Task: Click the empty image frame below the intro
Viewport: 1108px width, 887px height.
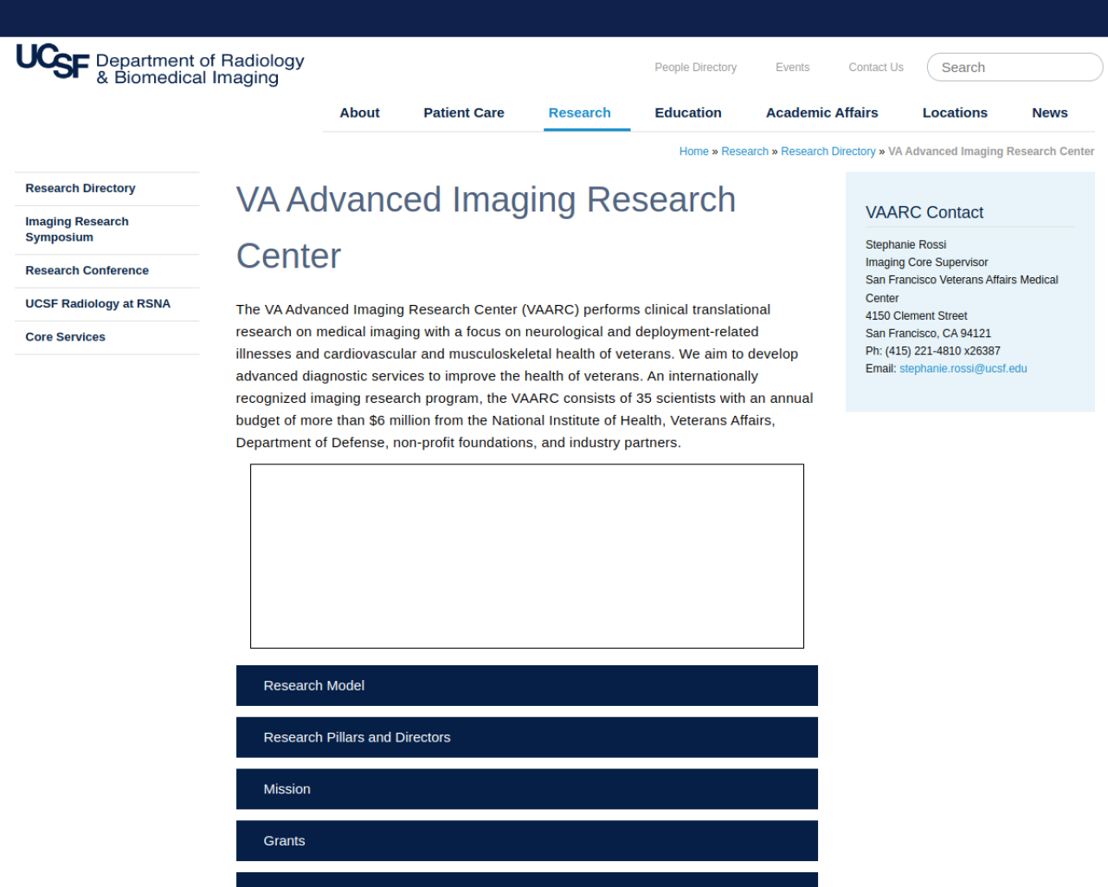Action: [x=526, y=556]
